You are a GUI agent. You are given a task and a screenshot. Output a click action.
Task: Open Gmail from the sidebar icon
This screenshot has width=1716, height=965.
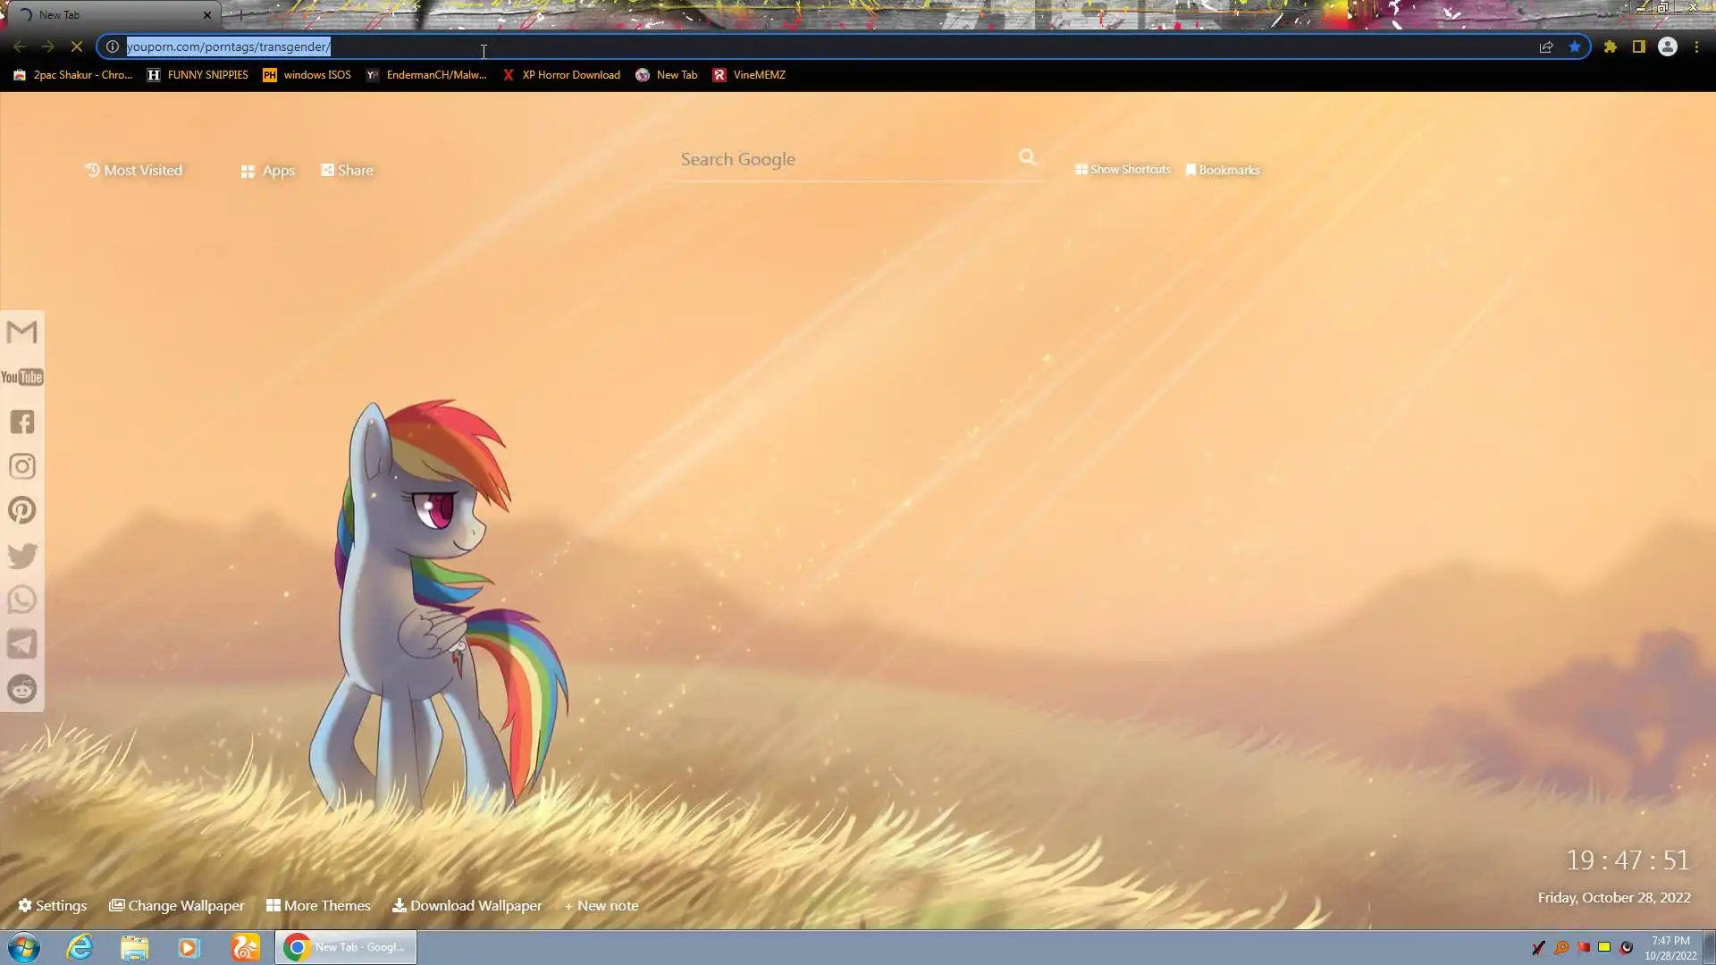point(22,332)
